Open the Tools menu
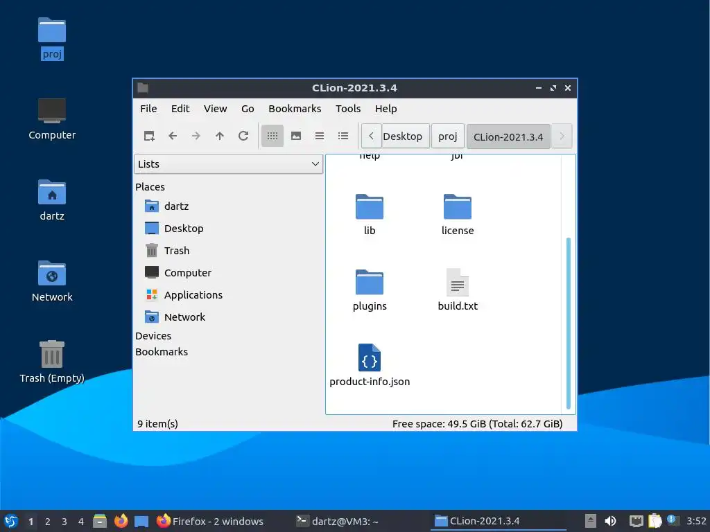This screenshot has height=532, width=710. click(348, 109)
